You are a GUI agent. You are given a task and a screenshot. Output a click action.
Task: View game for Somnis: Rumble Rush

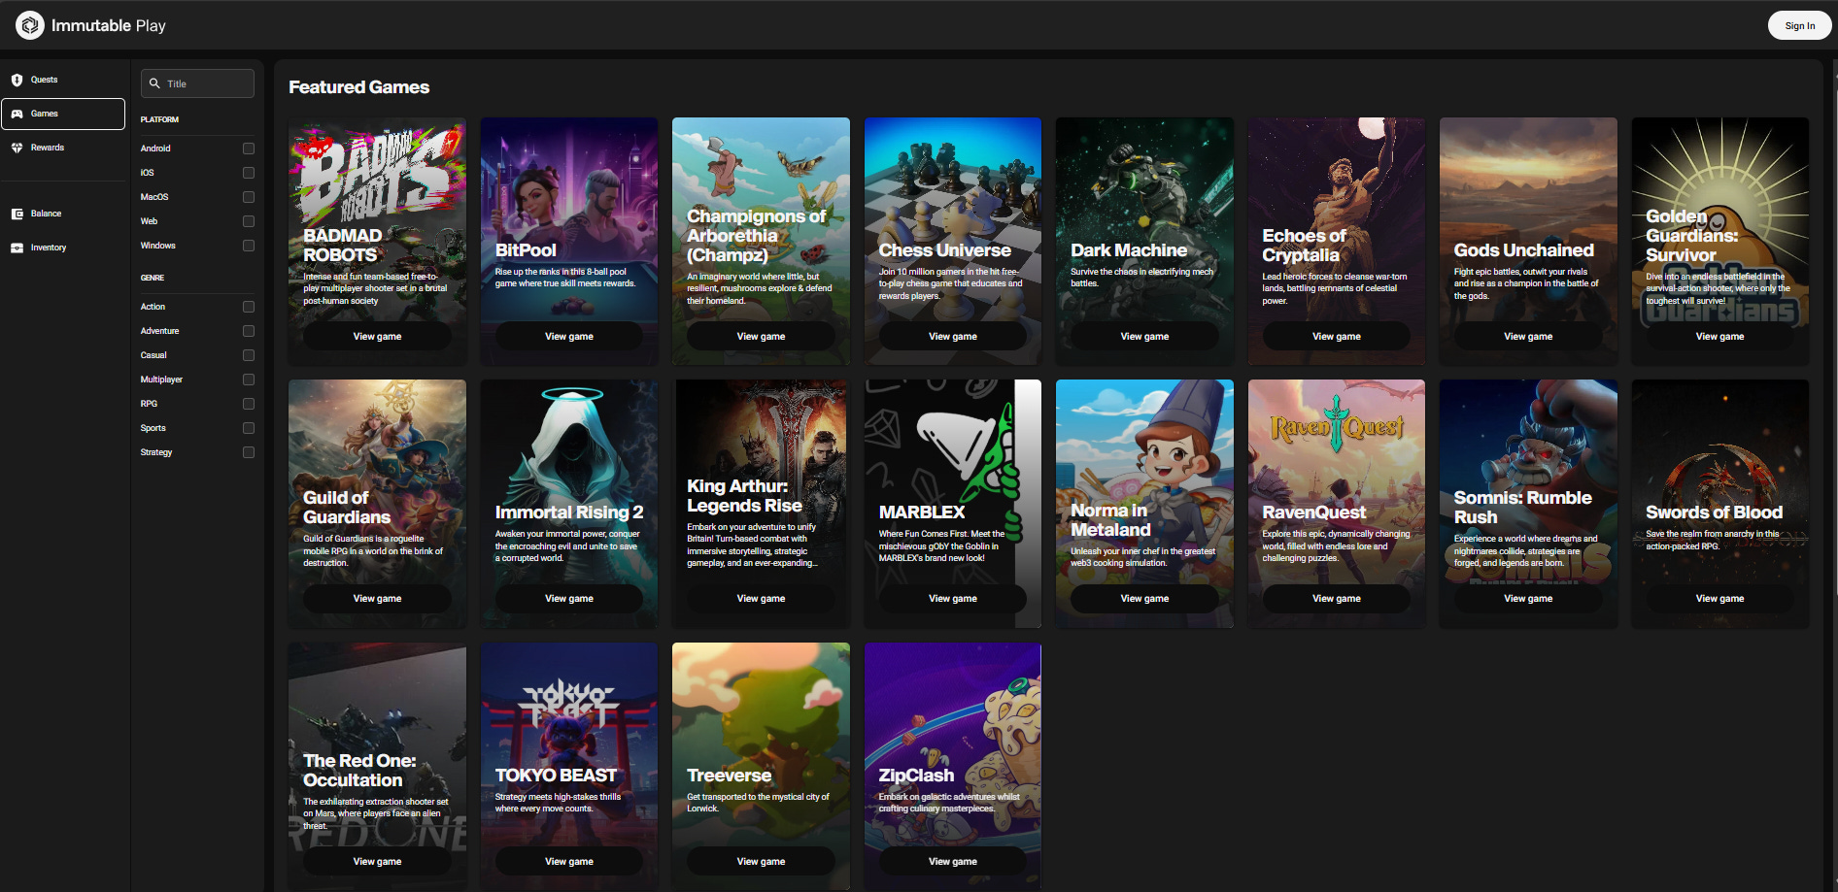tap(1528, 598)
